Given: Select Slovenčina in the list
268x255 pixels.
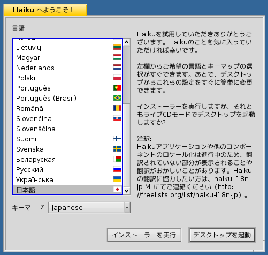Looking at the screenshot, I should click(x=68, y=118).
